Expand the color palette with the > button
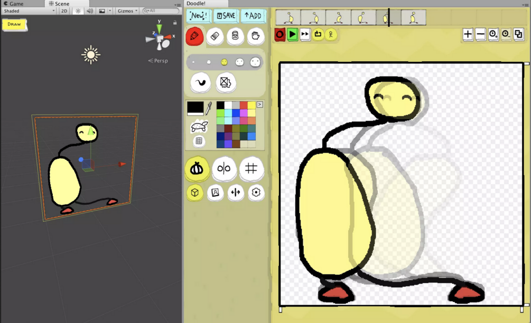Screen dimensions: 531x323 coord(260,104)
